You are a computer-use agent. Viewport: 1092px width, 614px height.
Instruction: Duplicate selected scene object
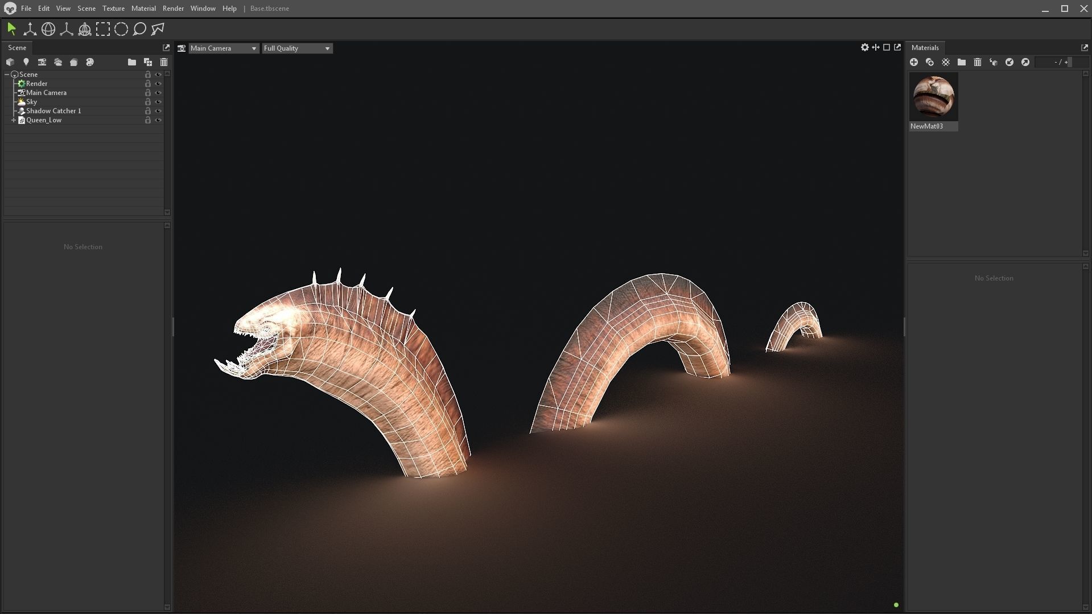click(148, 62)
